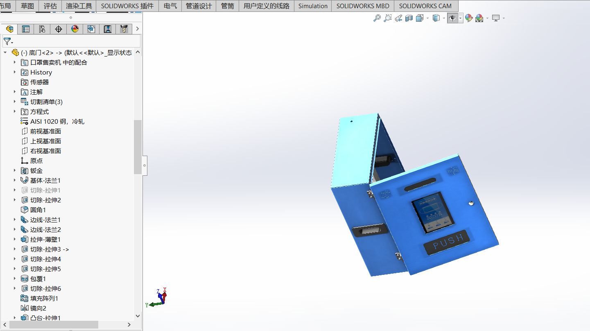The image size is (590, 331).
Task: Click the feature tree scroll down arrow
Action: [138, 316]
